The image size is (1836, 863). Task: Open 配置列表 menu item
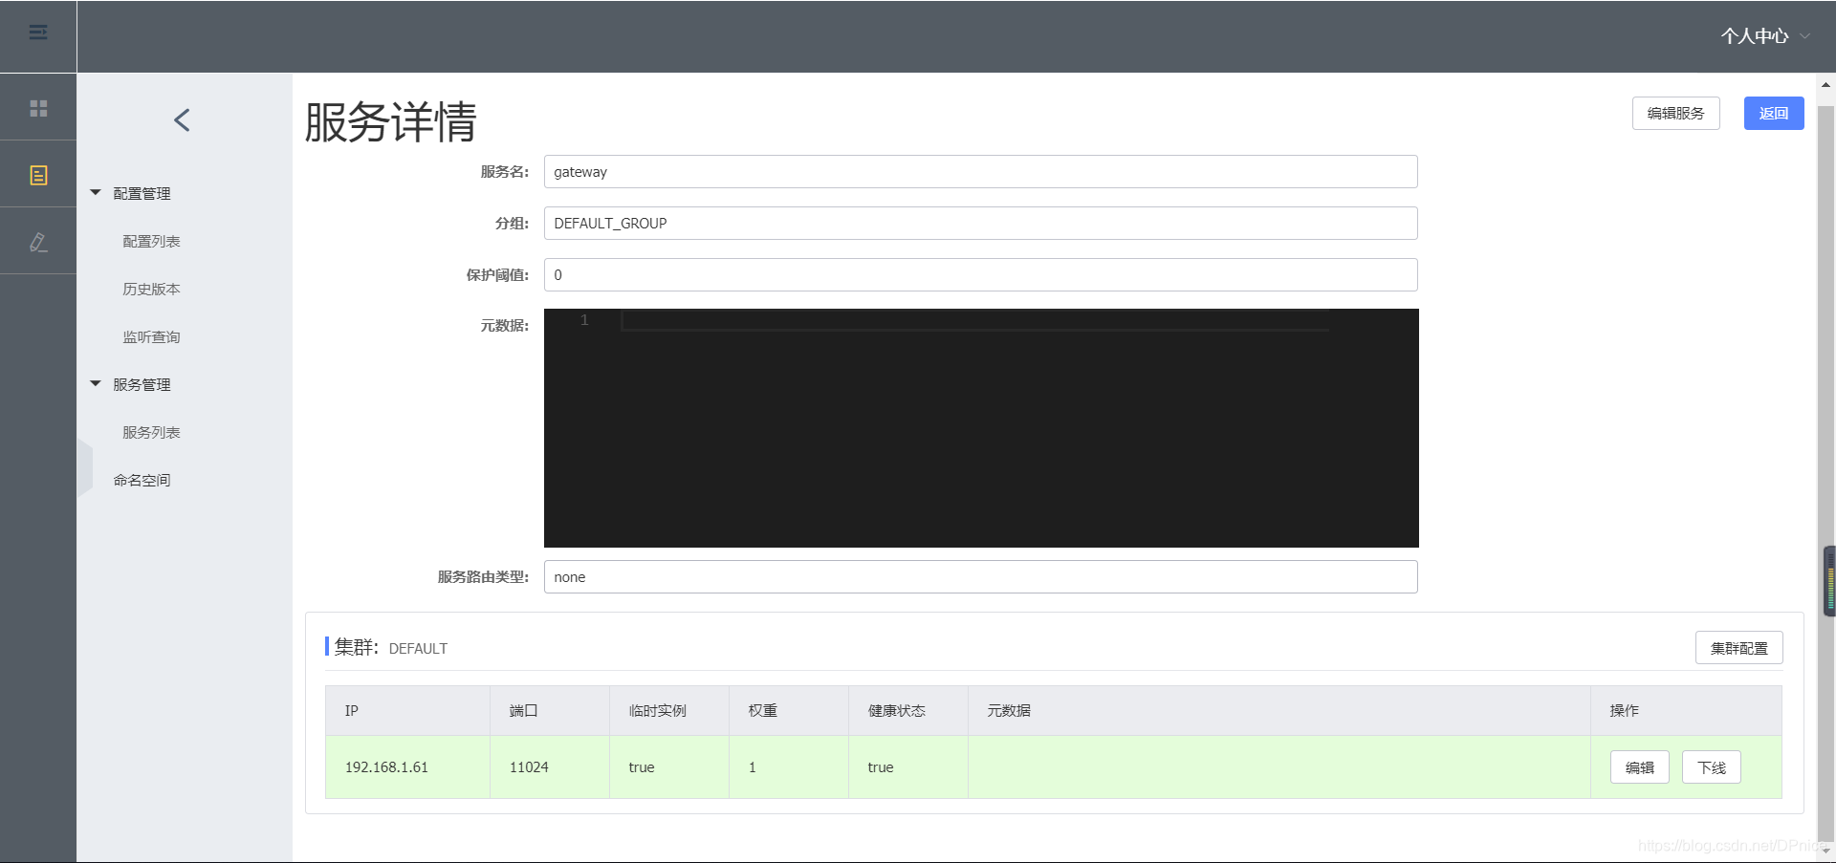(x=151, y=242)
